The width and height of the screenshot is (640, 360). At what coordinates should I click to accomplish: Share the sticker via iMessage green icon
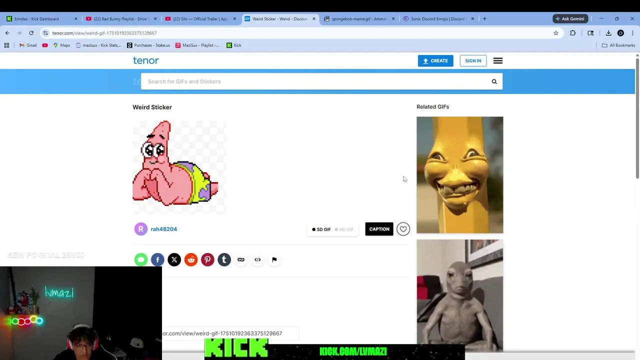(141, 259)
